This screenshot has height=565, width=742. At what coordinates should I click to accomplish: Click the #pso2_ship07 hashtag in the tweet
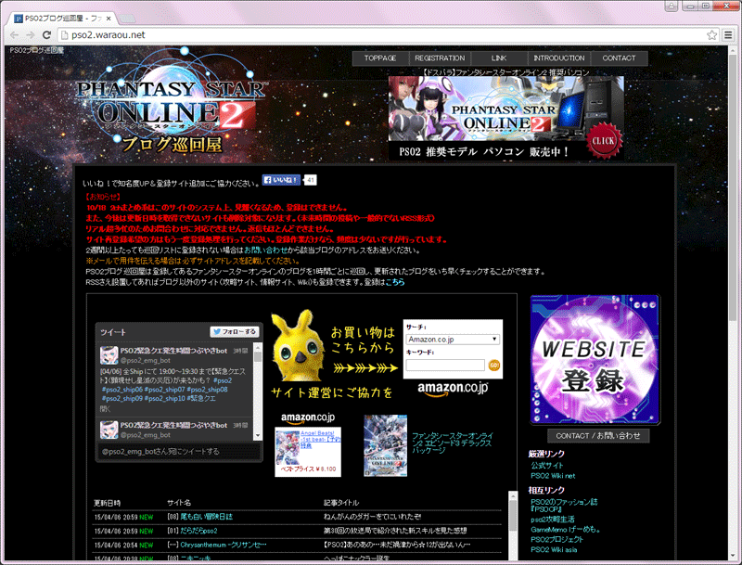[165, 390]
